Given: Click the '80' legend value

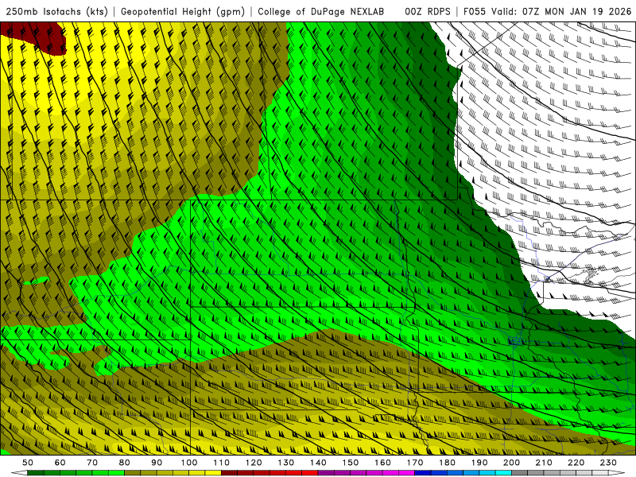Looking at the screenshot, I should coord(125,463).
